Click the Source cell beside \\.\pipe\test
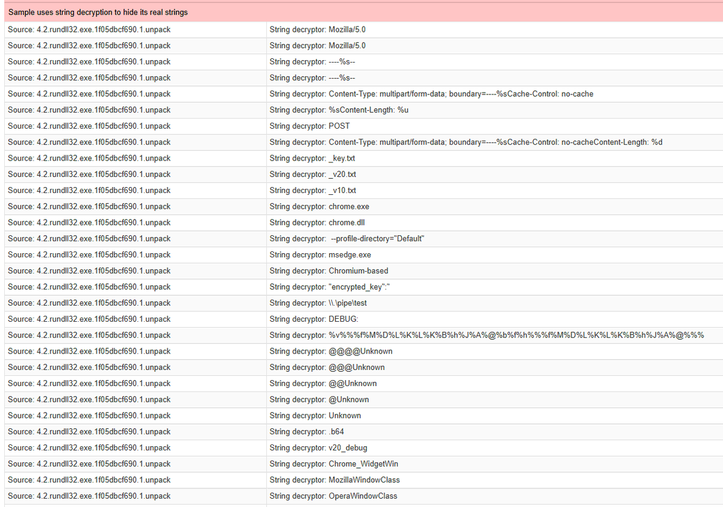Image resolution: width=723 pixels, height=507 pixels. pyautogui.click(x=135, y=303)
